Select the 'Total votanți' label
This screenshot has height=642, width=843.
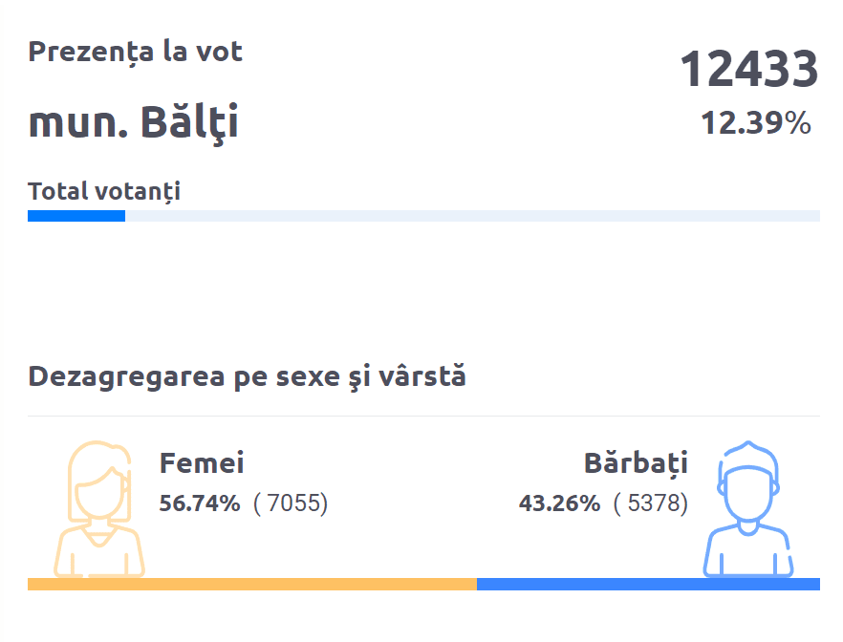click(x=104, y=191)
